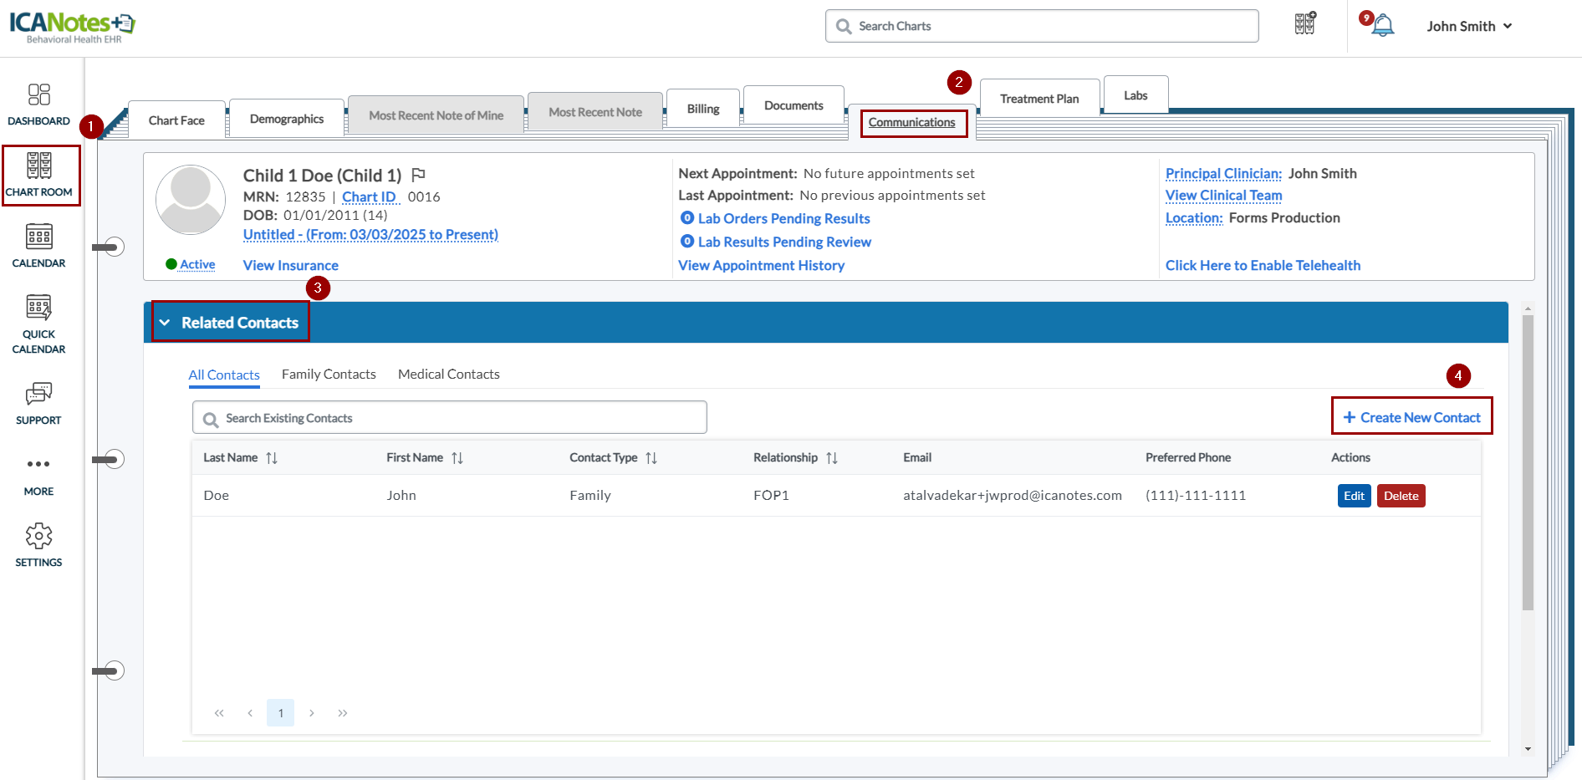Screen dimensions: 1582x780
Task: Switch to the Treatment Plan tab
Action: [x=1039, y=99]
